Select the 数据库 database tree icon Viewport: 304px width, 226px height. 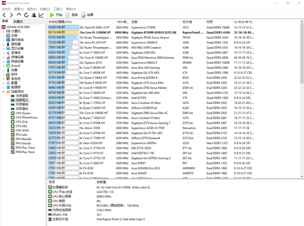coord(8,87)
